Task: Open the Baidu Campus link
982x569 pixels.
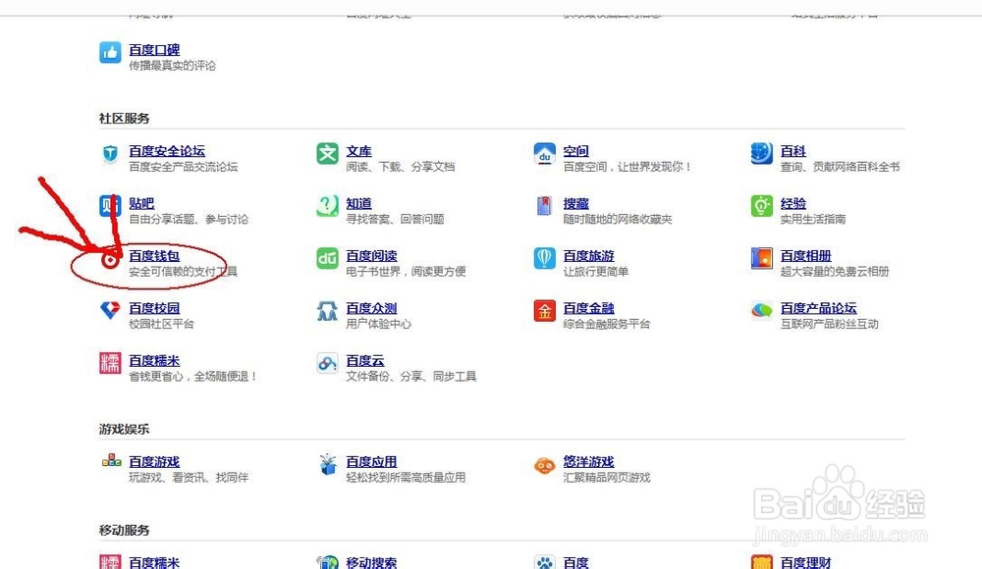Action: coord(152,311)
